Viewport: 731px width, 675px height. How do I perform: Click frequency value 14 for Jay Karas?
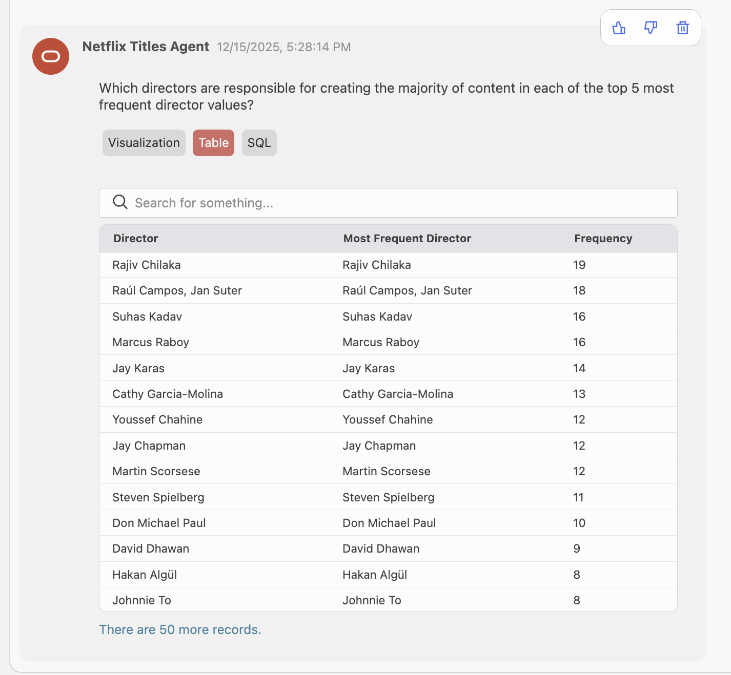(579, 368)
